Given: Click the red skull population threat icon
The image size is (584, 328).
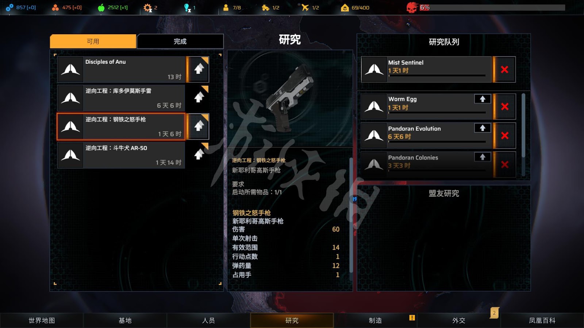Looking at the screenshot, I should tap(412, 7).
